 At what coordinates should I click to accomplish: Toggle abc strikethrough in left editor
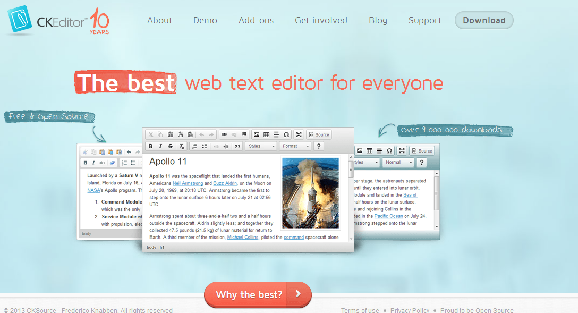[102, 163]
